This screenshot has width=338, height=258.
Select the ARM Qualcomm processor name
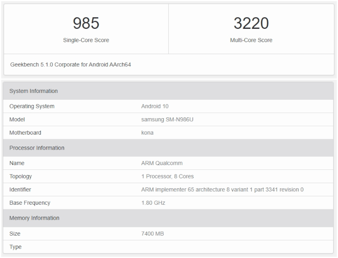pos(162,163)
